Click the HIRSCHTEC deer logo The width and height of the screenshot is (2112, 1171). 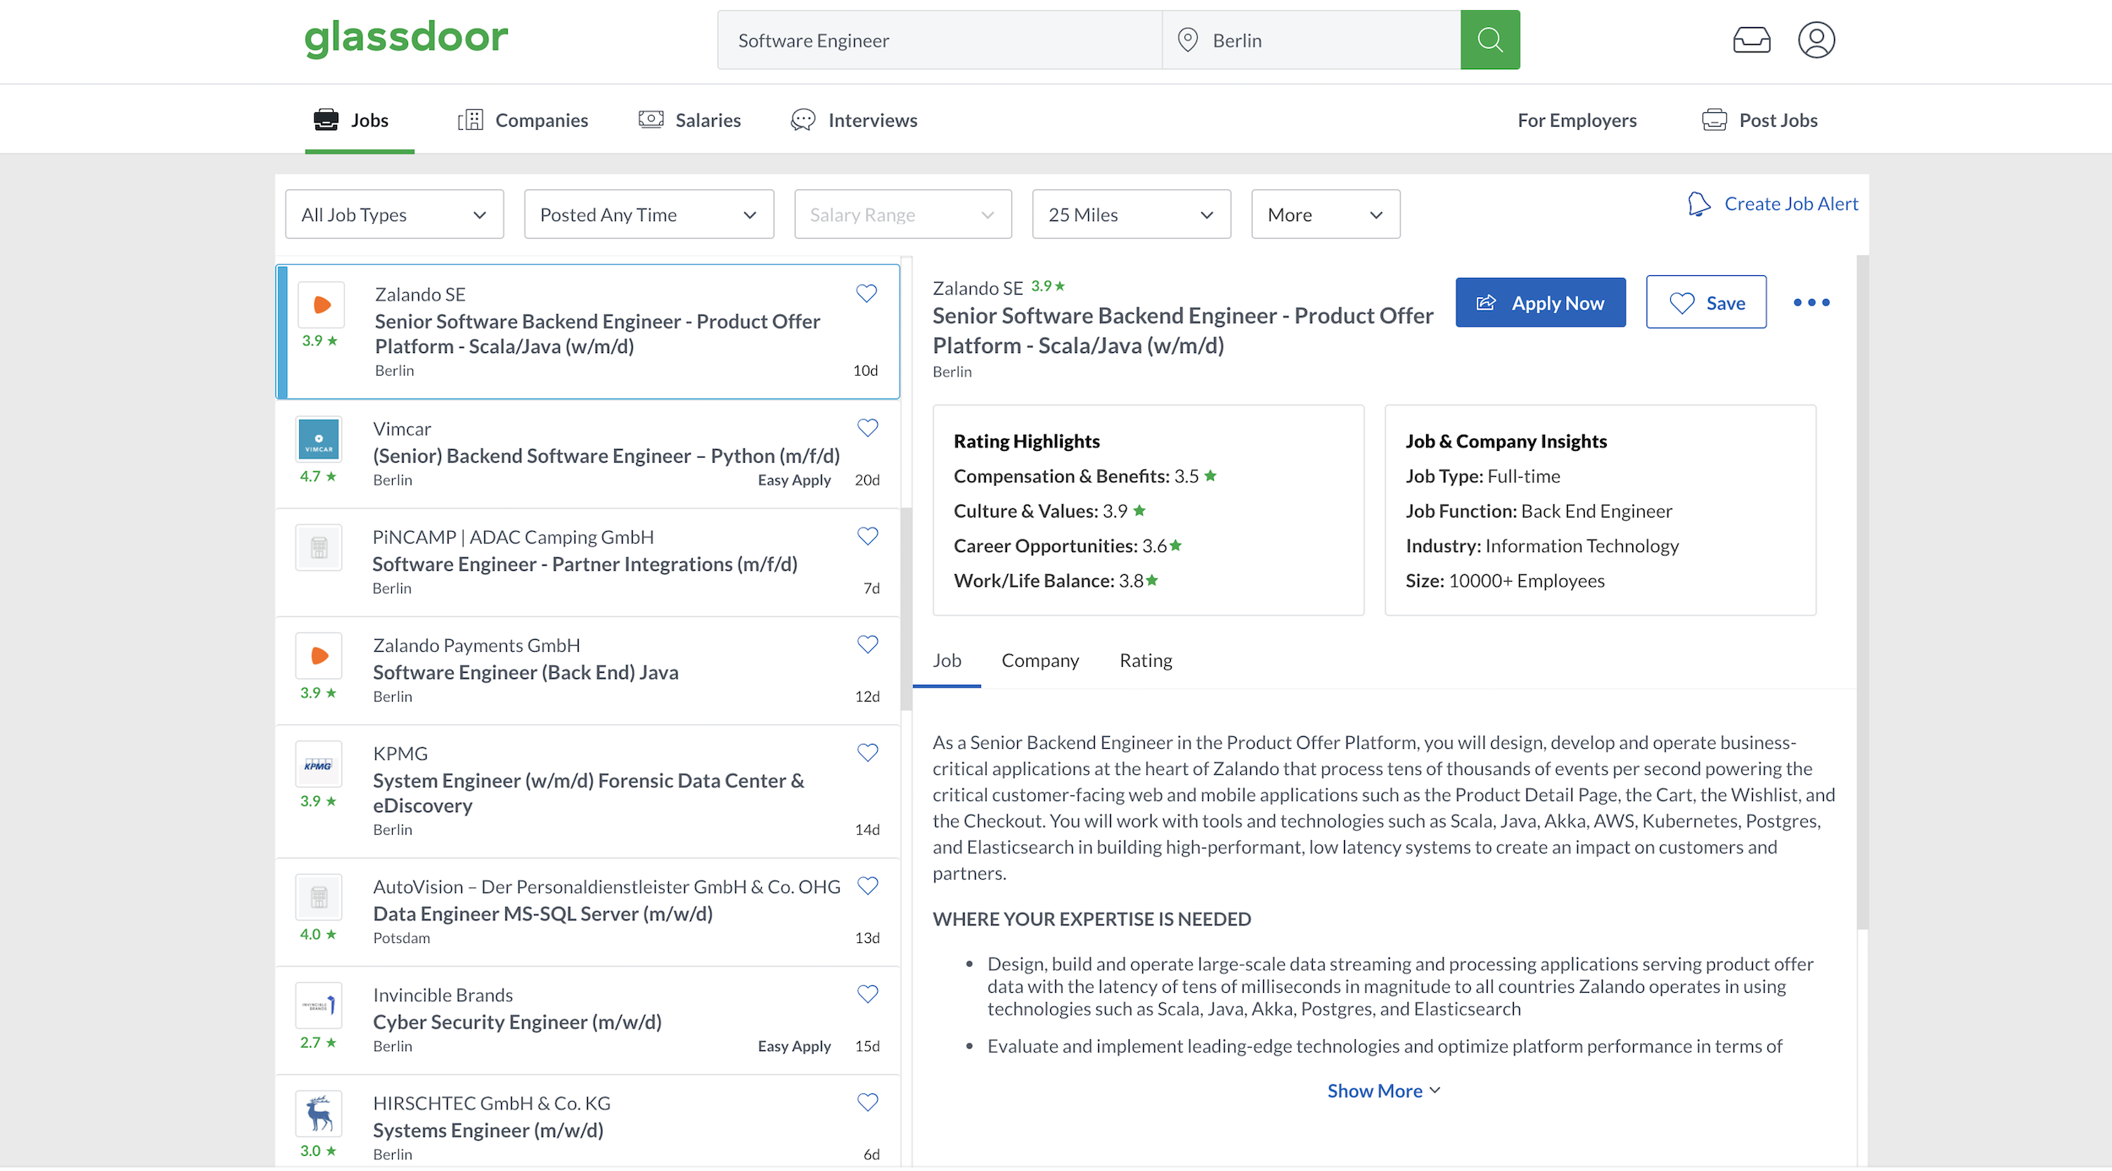(319, 1114)
